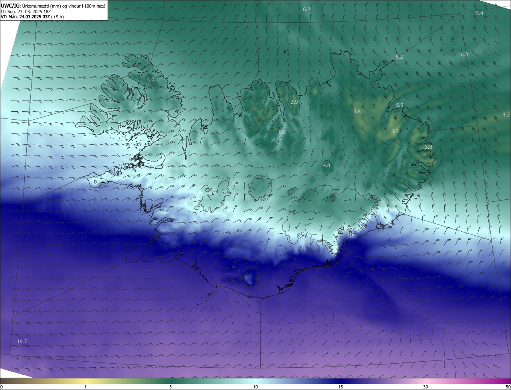Click the valid time line 'VT: Mán. 24.03.2025 03Z'

(25, 17)
